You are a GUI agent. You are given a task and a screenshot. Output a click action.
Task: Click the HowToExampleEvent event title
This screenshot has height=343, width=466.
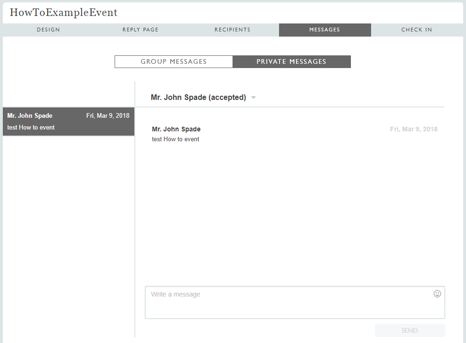point(64,13)
